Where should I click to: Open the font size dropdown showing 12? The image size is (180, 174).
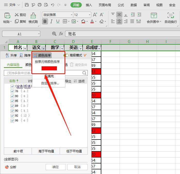coord(82,15)
